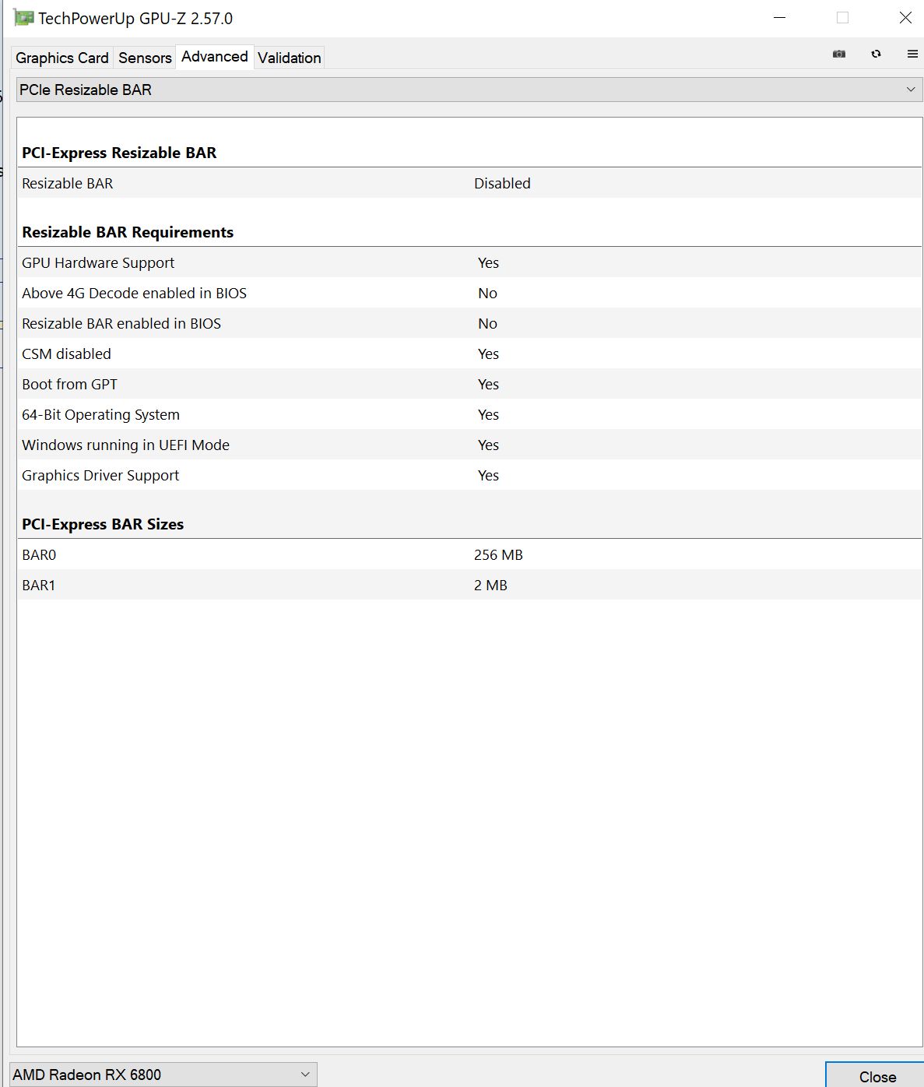Image resolution: width=924 pixels, height=1087 pixels.
Task: Switch to the Graphics Card tab
Action: 62,58
